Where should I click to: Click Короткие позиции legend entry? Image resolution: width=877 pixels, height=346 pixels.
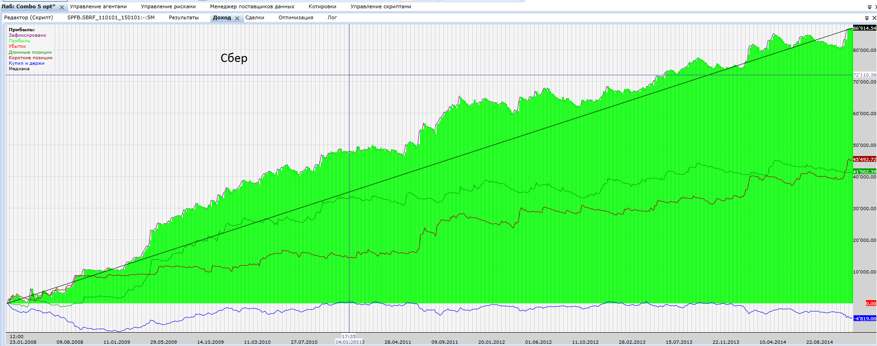click(x=31, y=58)
